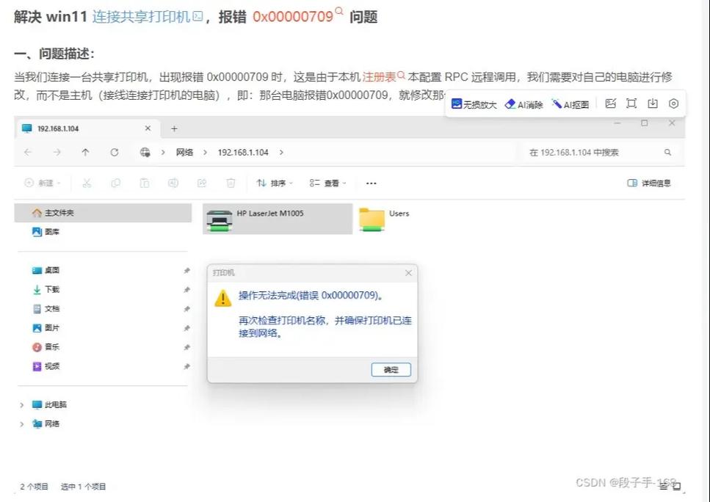Switch to large thumbnails view icon in status bar
Image resolution: width=710 pixels, height=502 pixels.
677,486
